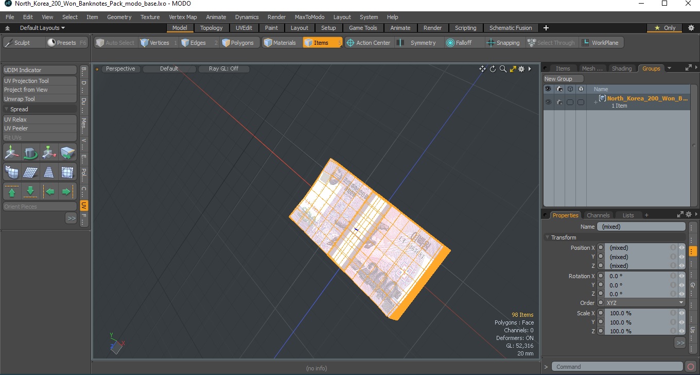This screenshot has width=700, height=375.
Task: Click the Unwrap Tool button
Action: [40, 99]
